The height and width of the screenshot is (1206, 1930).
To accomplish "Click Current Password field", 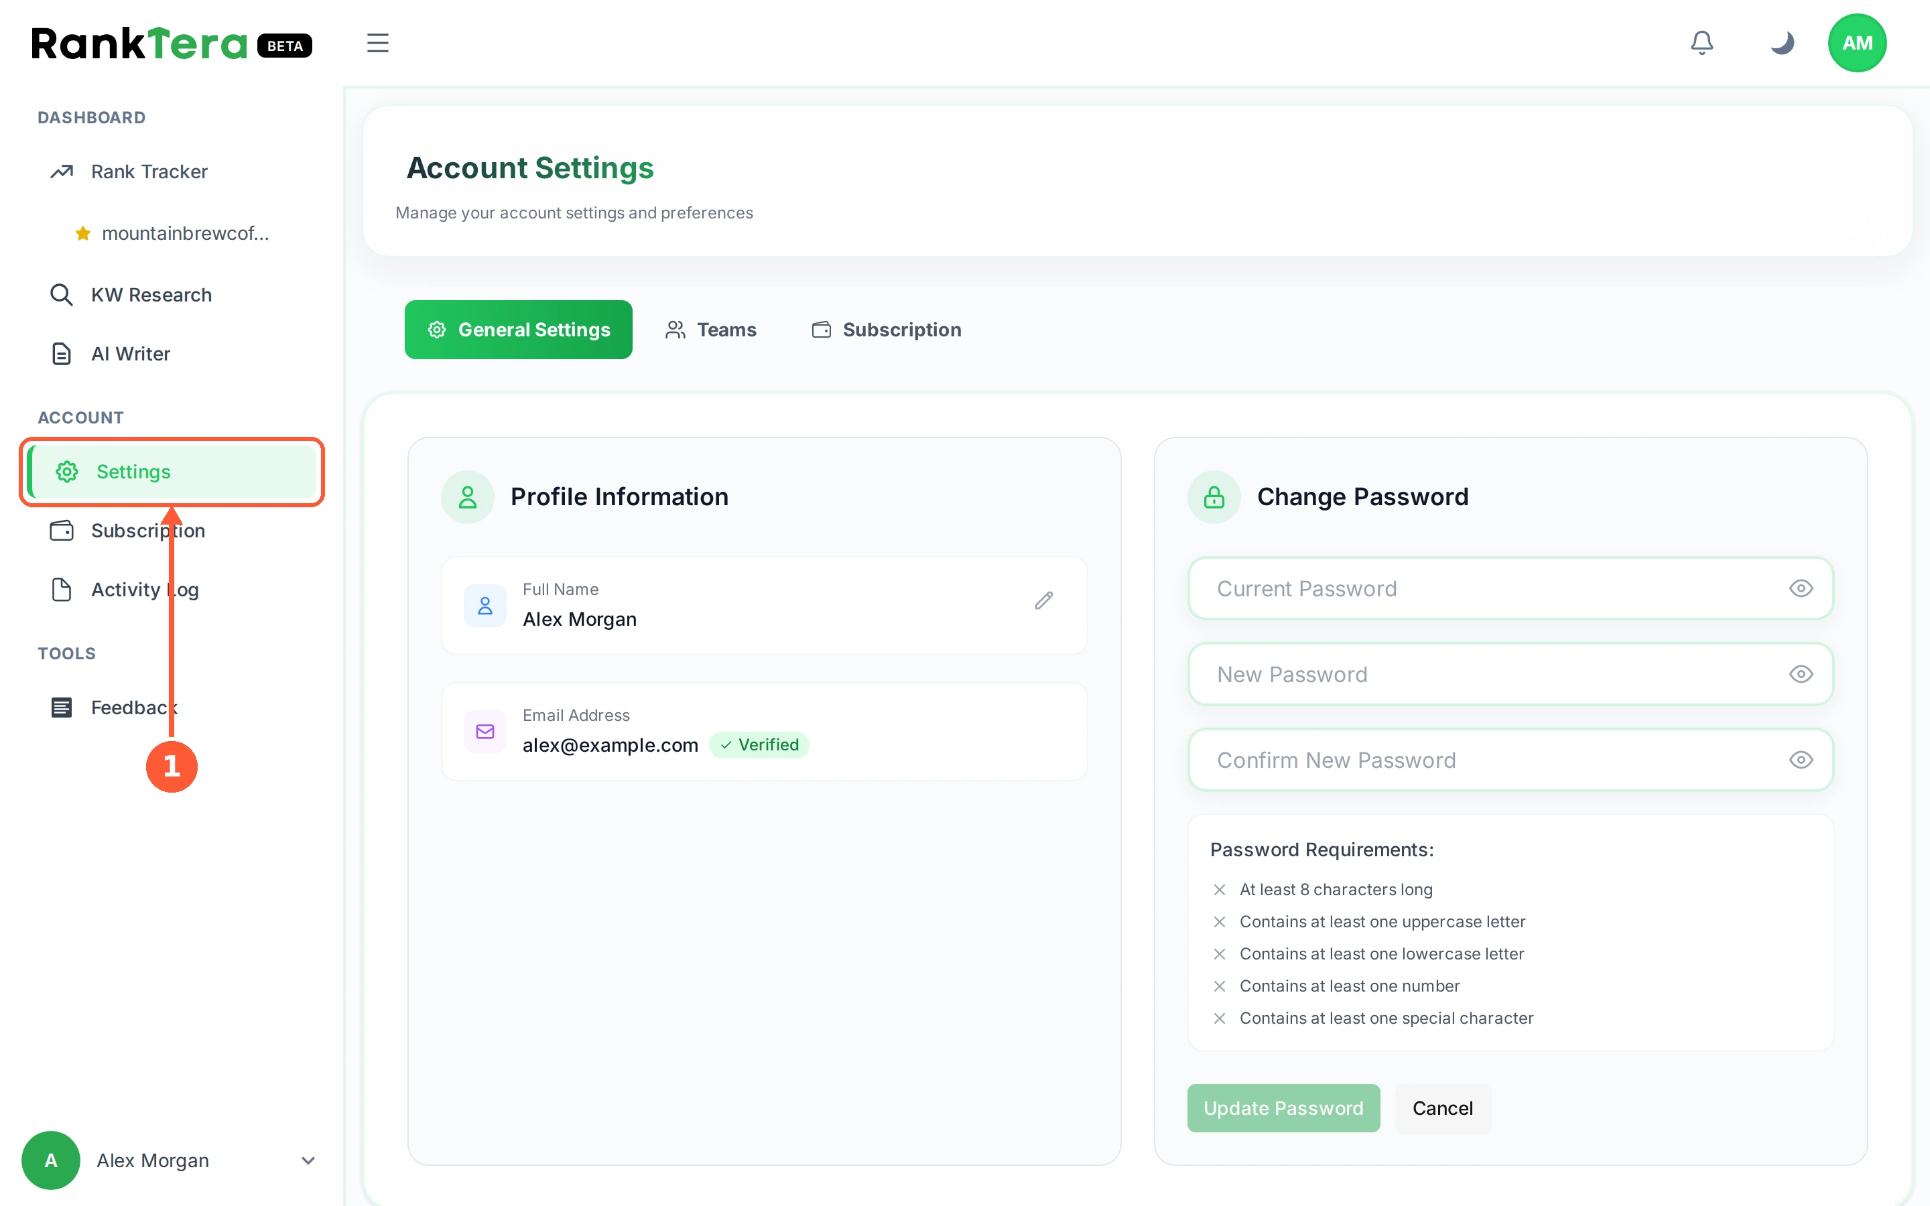I will click(x=1510, y=589).
